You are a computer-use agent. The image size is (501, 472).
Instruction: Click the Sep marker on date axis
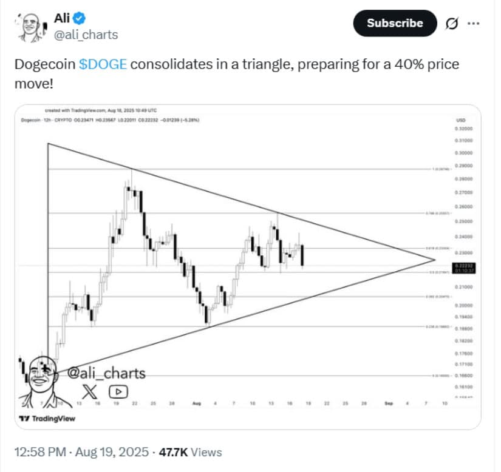[389, 403]
